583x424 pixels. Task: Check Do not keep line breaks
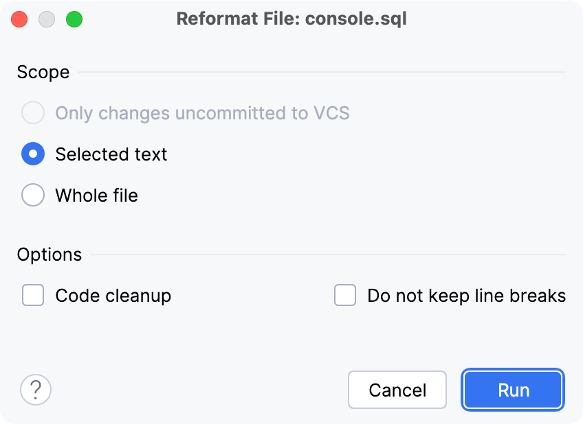pos(345,295)
